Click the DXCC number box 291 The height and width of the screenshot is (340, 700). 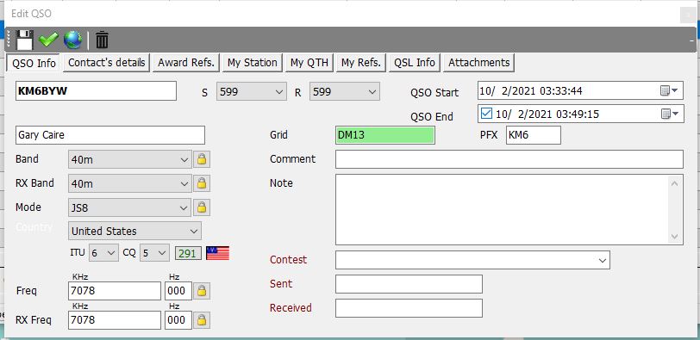188,253
